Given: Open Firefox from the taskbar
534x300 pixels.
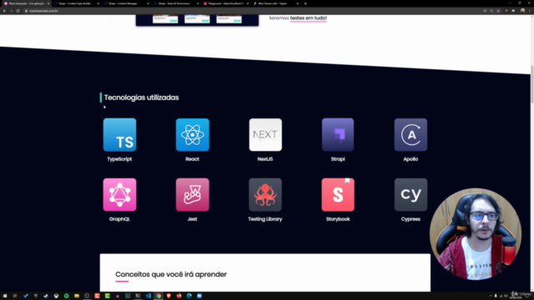Looking at the screenshot, I should [179, 296].
